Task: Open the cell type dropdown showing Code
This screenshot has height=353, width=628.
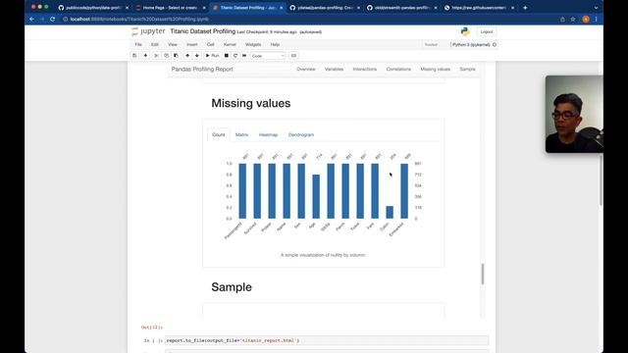Action: (268, 56)
